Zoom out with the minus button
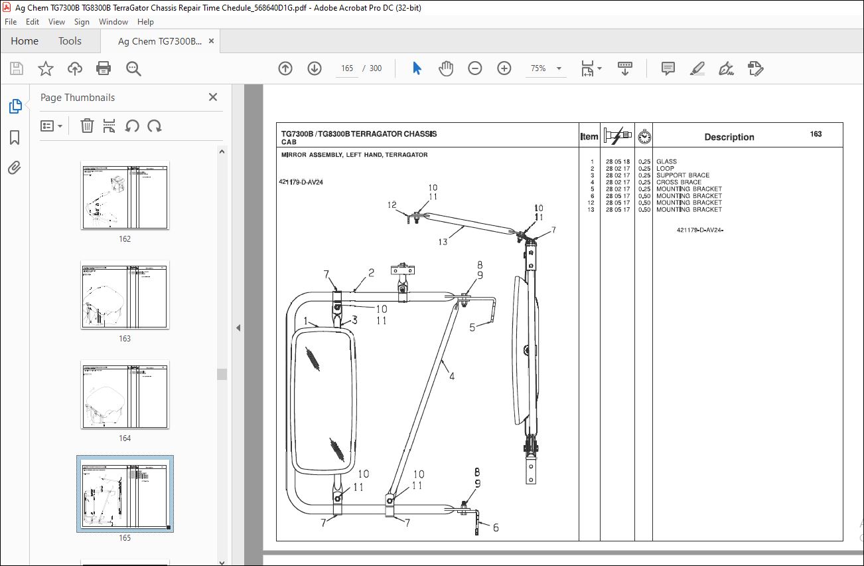The height and width of the screenshot is (566, 864). point(475,68)
